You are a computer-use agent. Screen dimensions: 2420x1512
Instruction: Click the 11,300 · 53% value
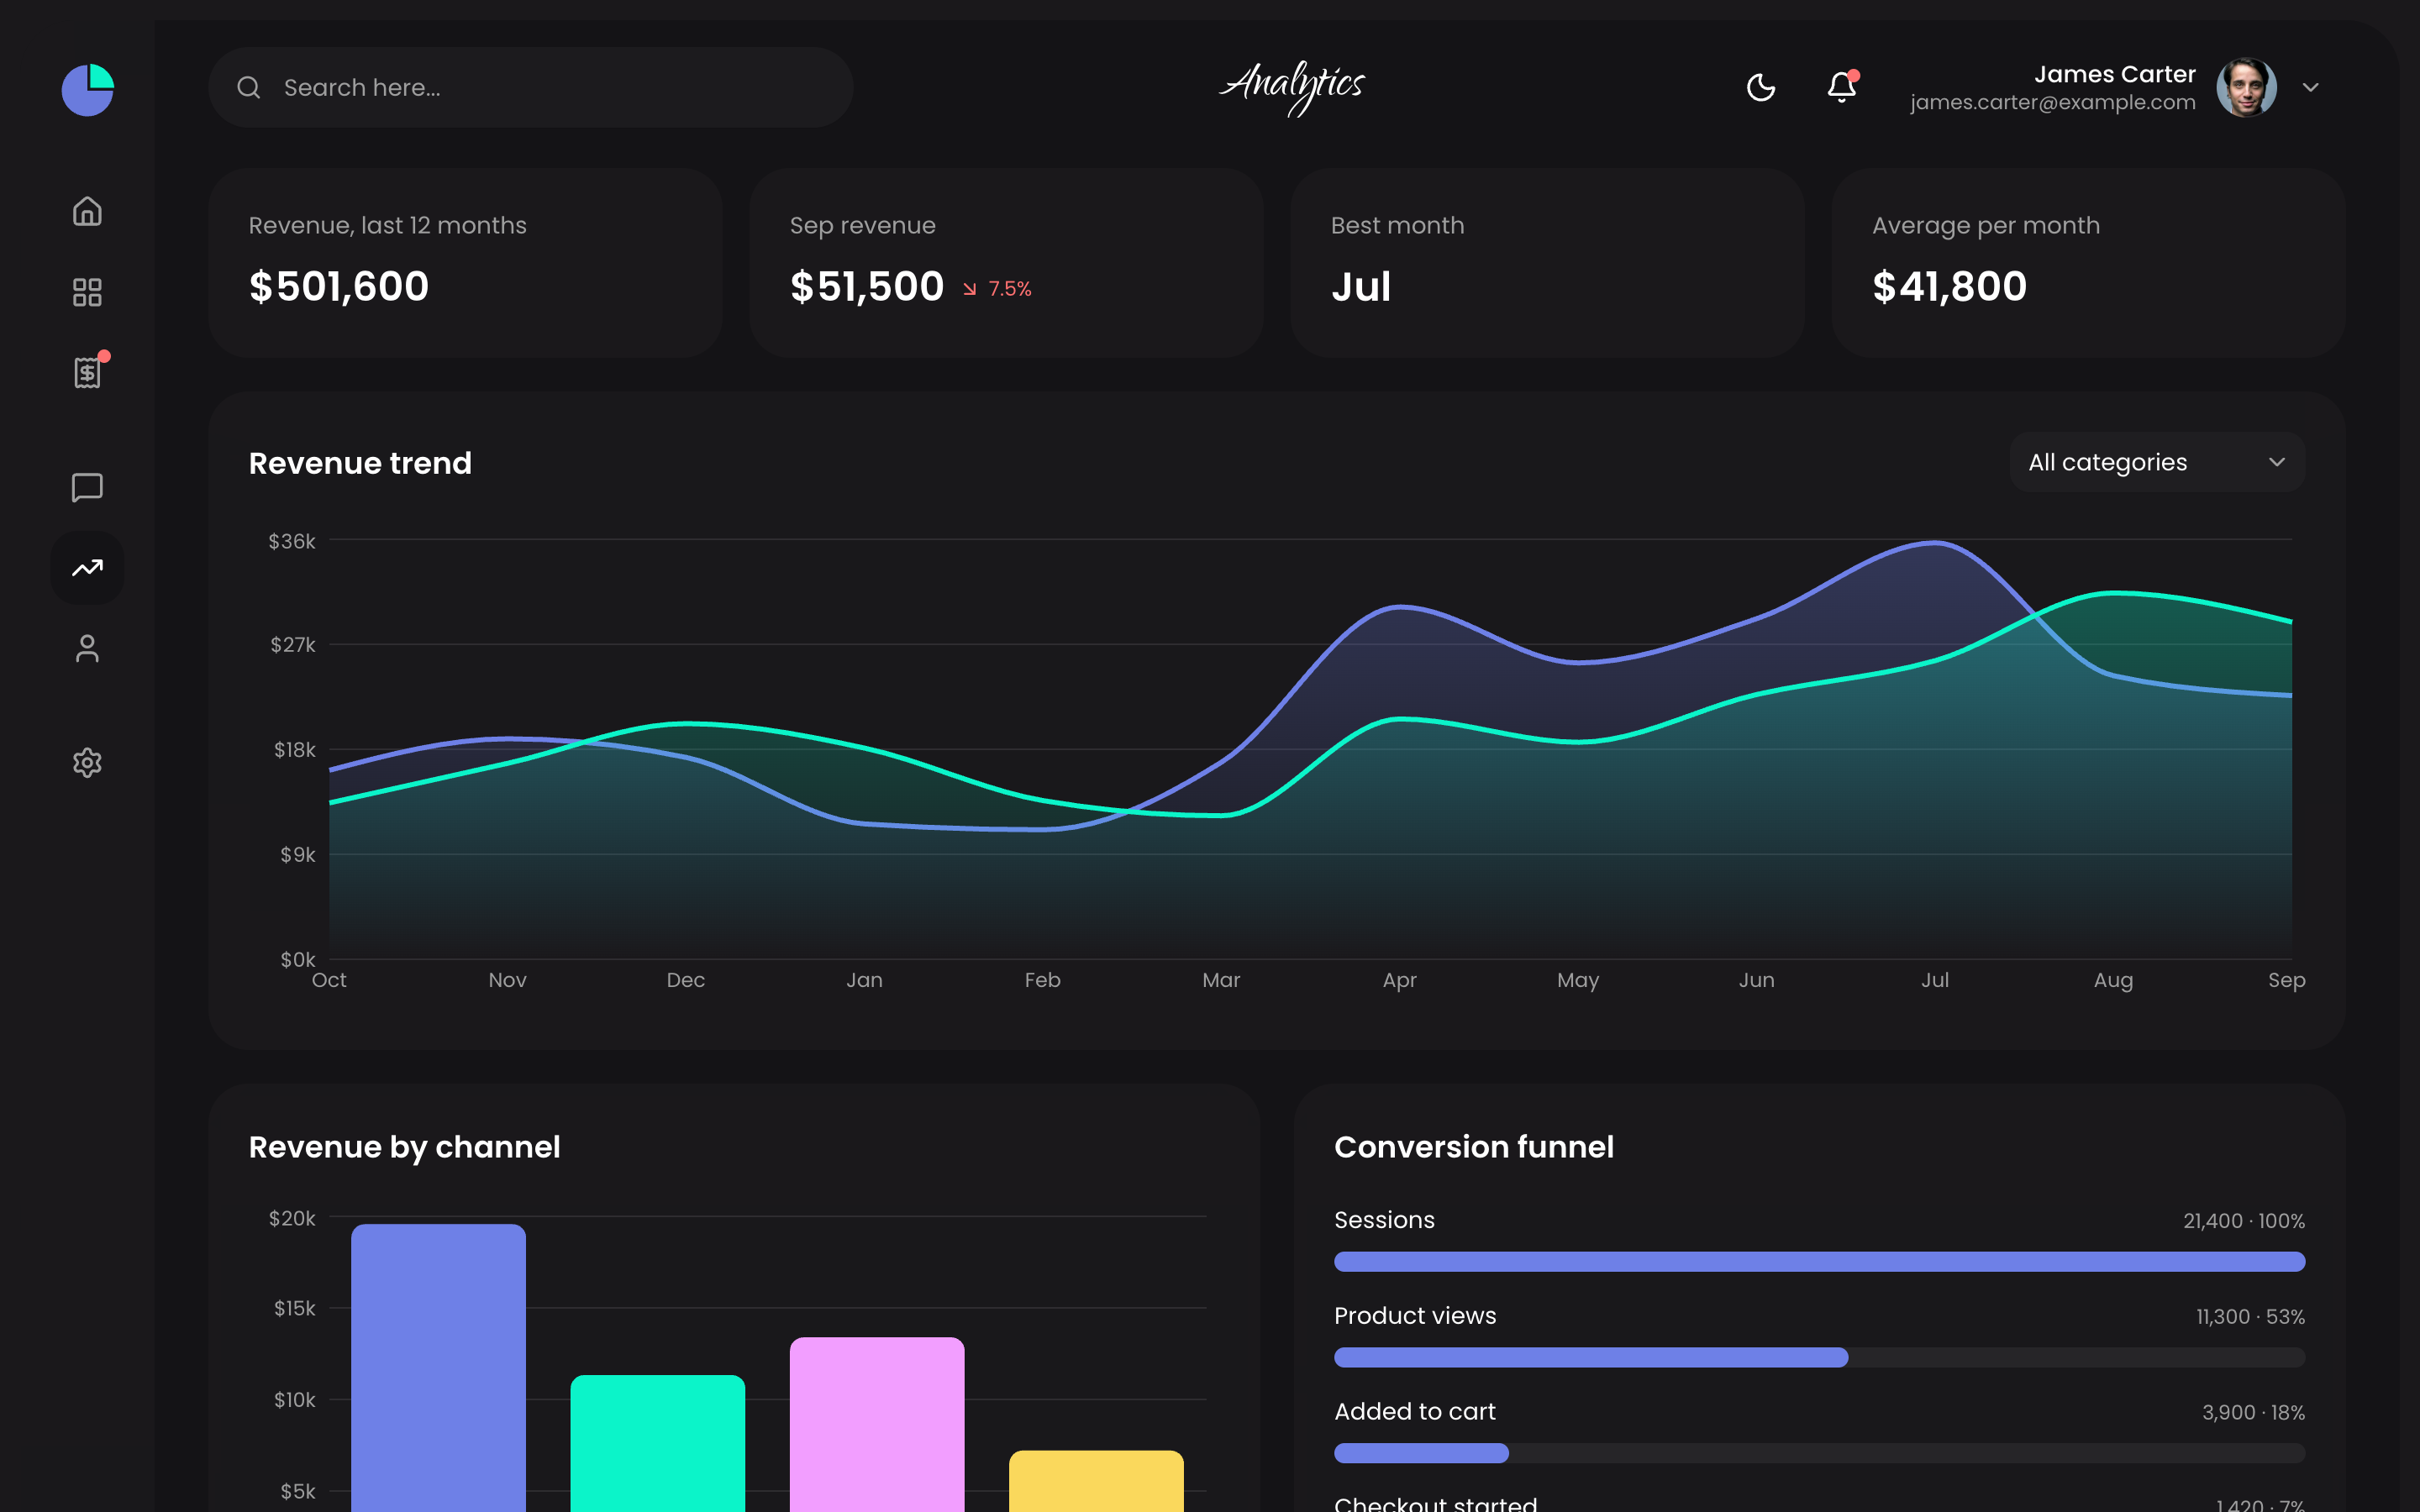(2250, 1317)
